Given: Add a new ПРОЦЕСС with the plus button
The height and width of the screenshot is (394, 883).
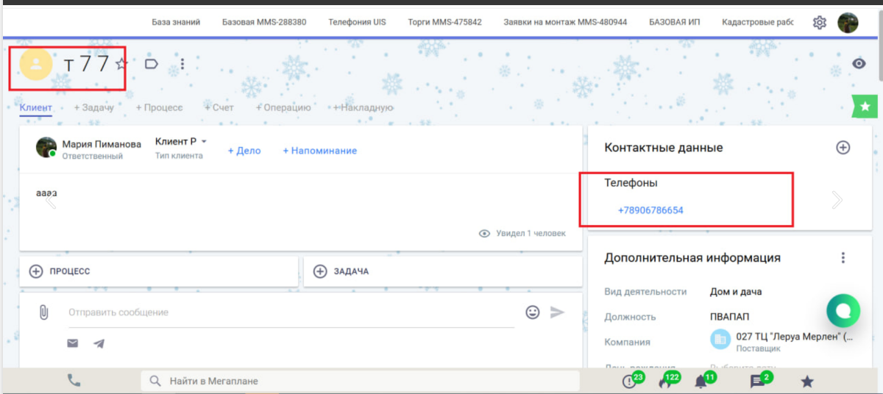Looking at the screenshot, I should tap(36, 271).
